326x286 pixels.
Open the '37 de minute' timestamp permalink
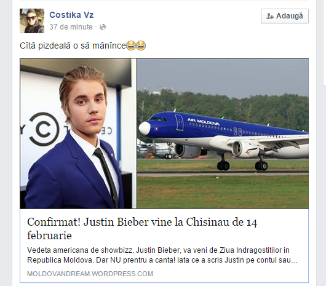[x=71, y=27]
